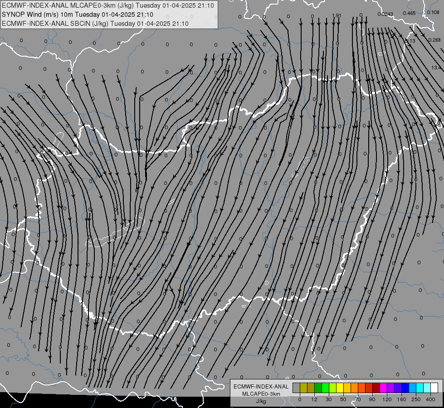Pick the pure blue legend swatch at 160
Screen dimensions: 444x408
pyautogui.click(x=405, y=388)
